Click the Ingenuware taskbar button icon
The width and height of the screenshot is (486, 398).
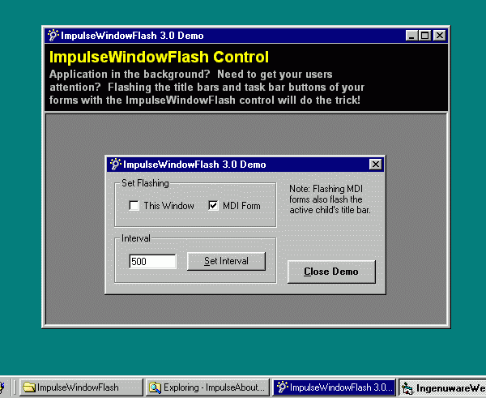(x=407, y=388)
